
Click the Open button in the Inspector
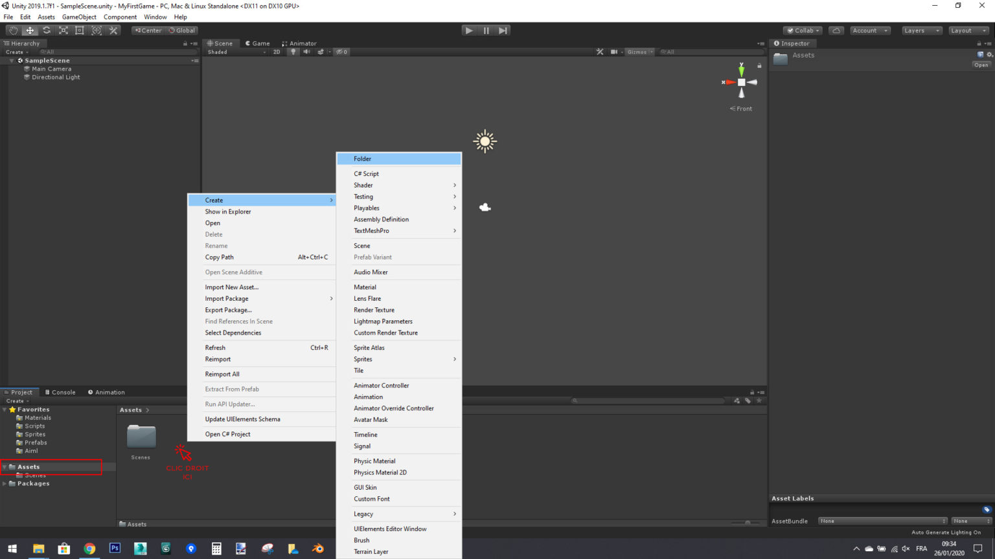[x=981, y=65]
